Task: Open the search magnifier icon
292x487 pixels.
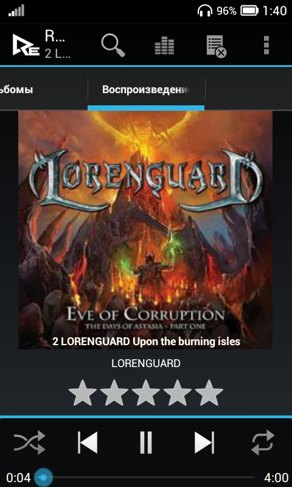Action: (x=113, y=45)
